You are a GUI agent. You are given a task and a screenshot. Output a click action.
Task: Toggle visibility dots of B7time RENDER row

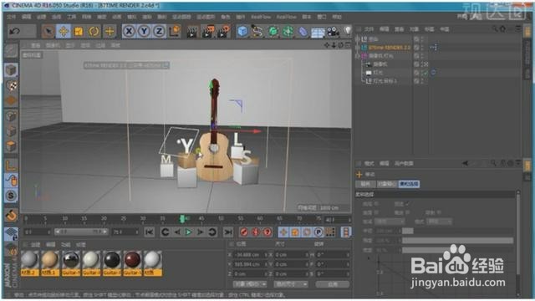(x=422, y=48)
